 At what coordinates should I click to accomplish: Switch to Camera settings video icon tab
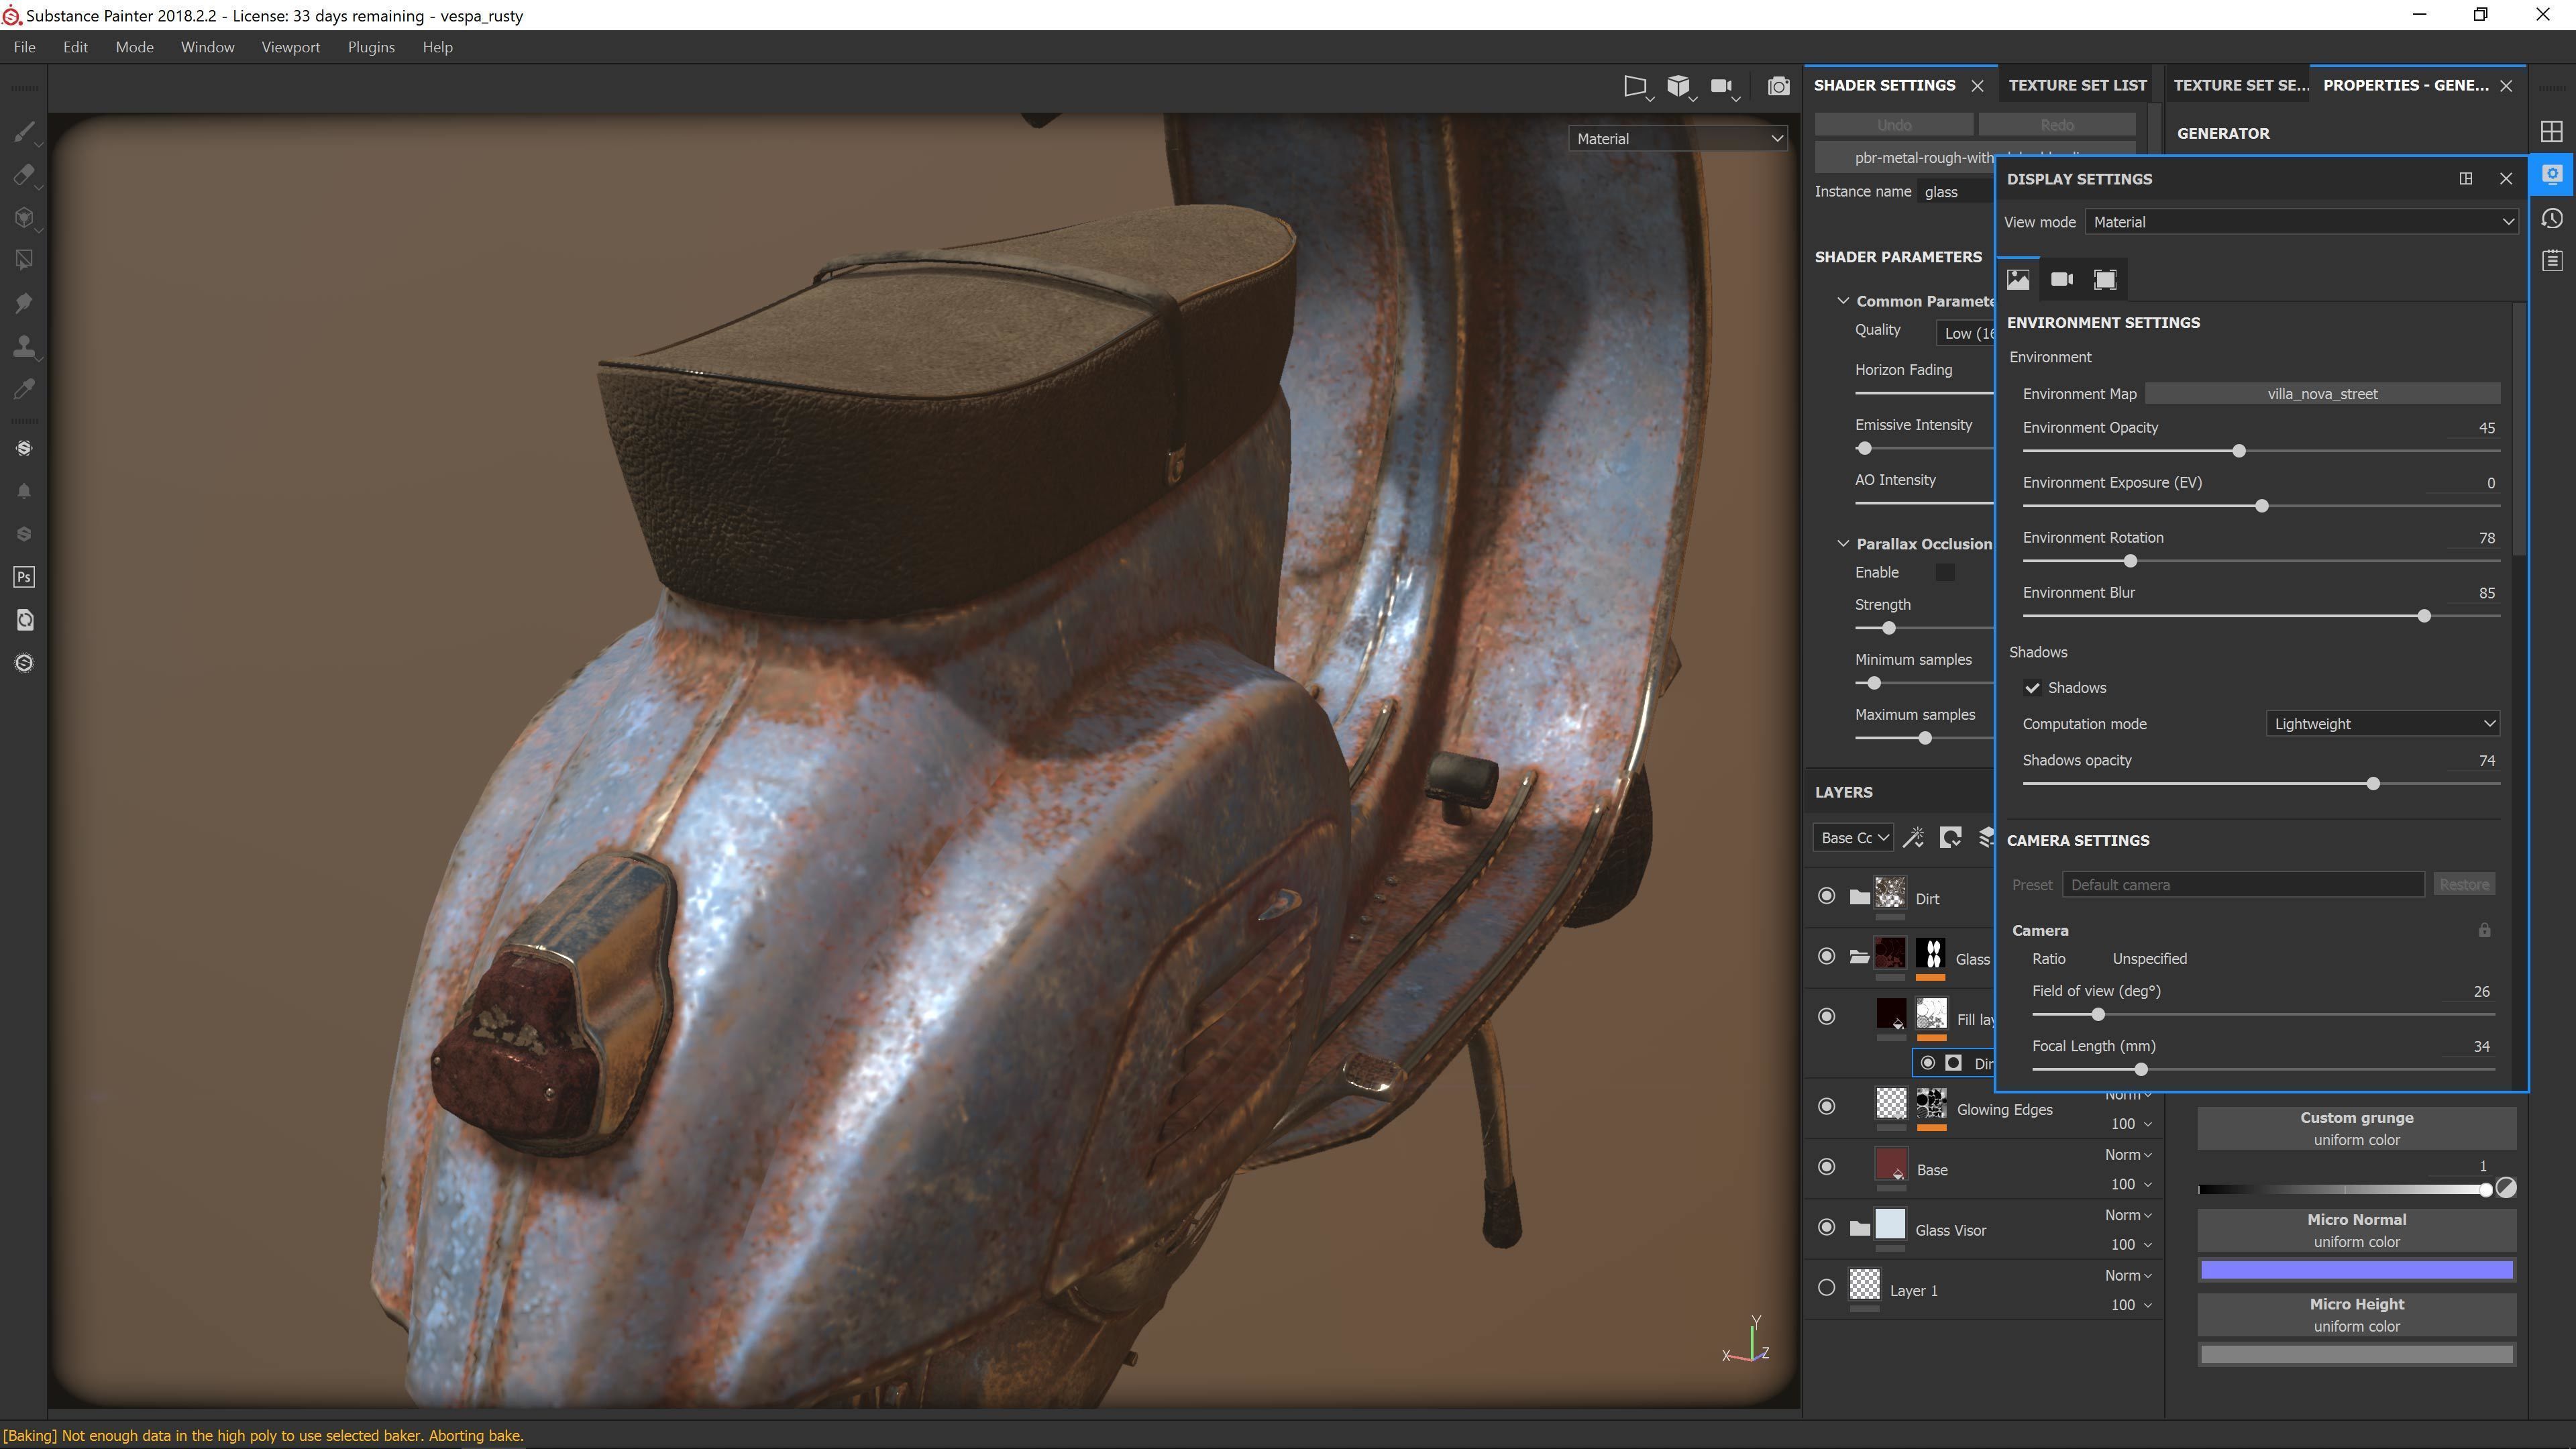pyautogui.click(x=2062, y=279)
